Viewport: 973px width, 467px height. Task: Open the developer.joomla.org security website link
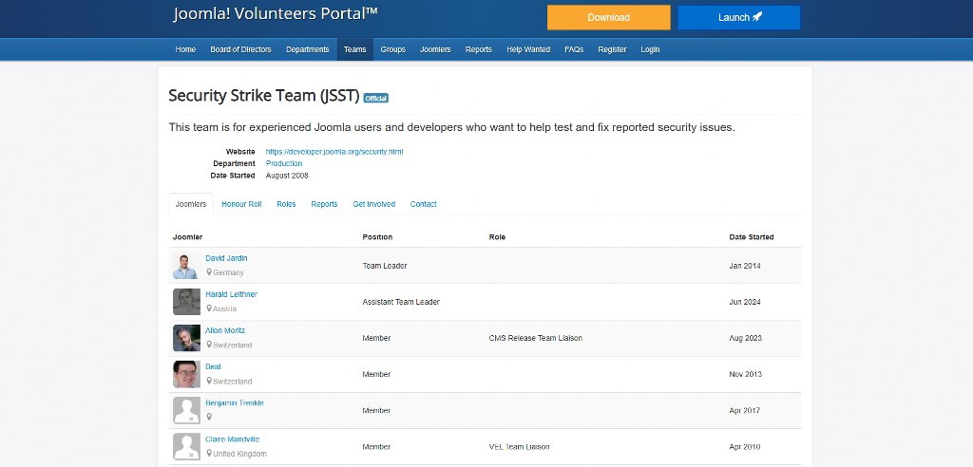coord(334,151)
